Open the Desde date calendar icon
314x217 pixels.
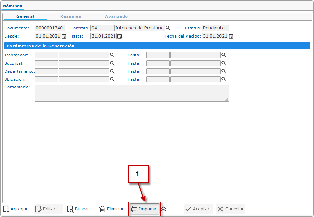[64, 36]
